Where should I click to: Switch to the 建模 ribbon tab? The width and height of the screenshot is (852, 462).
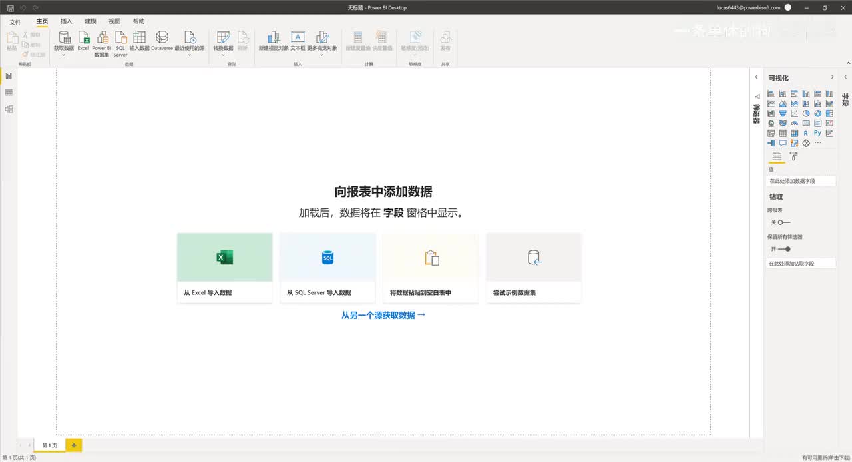91,21
